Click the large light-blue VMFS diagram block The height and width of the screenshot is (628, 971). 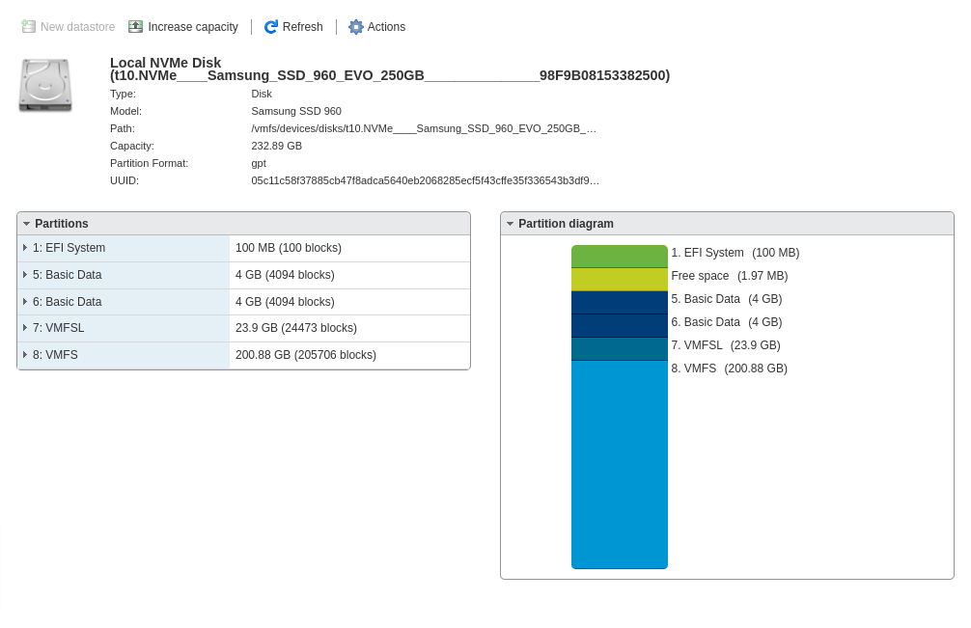coord(619,463)
